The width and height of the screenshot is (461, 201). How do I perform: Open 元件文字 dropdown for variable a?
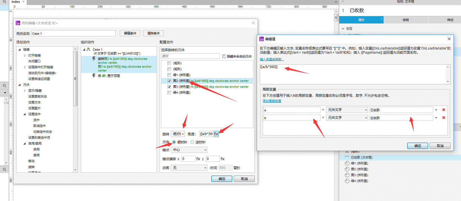tap(347, 110)
